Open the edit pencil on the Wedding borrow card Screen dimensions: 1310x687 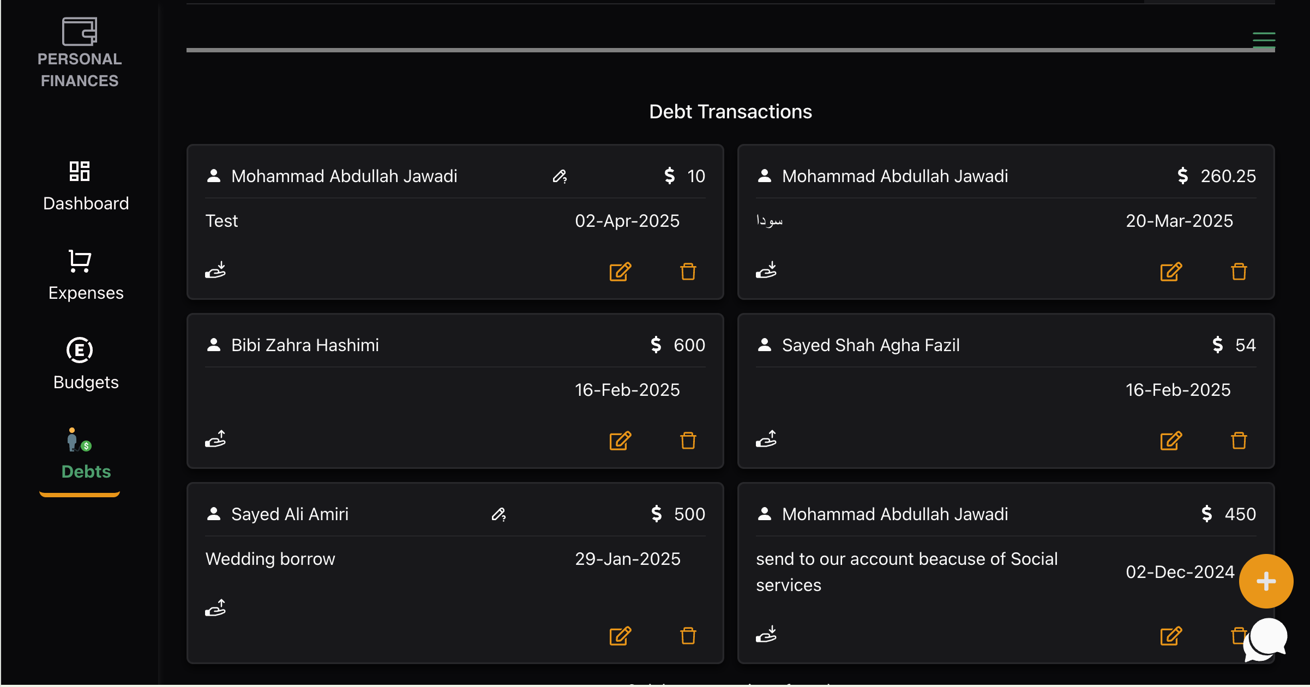619,636
